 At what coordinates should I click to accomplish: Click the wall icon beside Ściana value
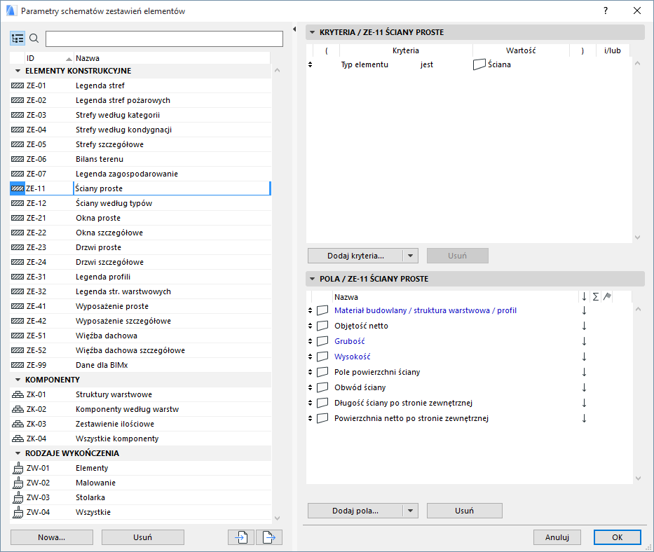[x=479, y=64]
